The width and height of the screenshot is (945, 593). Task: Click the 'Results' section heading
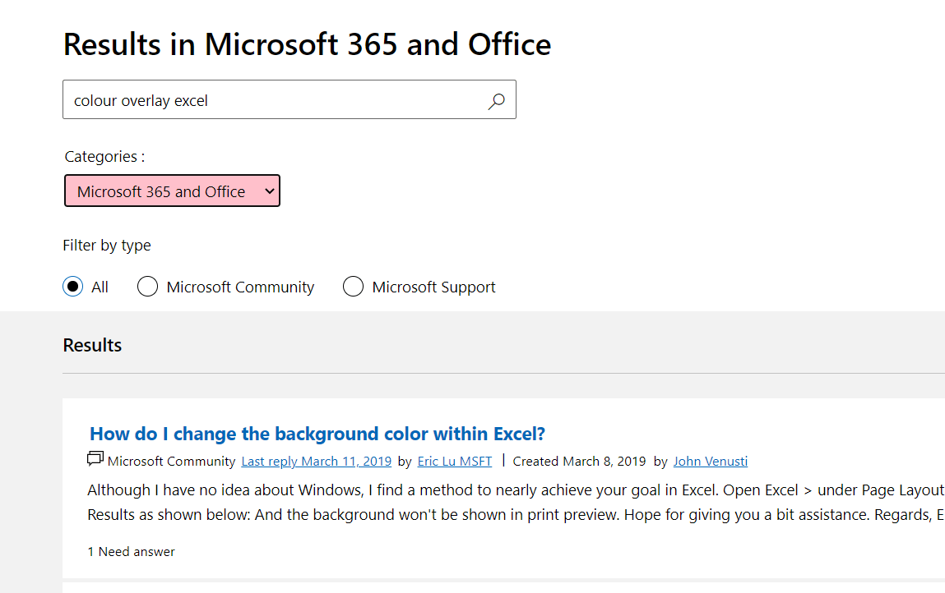(92, 345)
